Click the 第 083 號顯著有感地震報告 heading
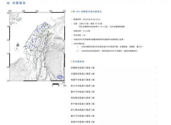This screenshot has height=125, width=171. click(x=87, y=12)
